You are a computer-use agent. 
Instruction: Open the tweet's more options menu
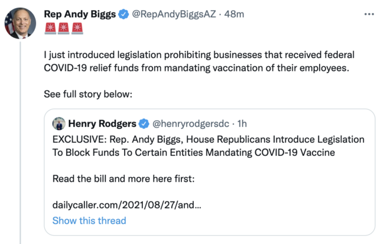pos(369,13)
